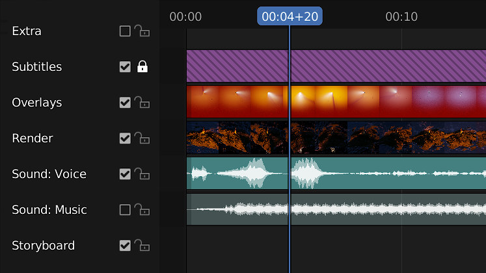
Task: Click the 00:04+20 playhead frame indicator
Action: coord(290,17)
